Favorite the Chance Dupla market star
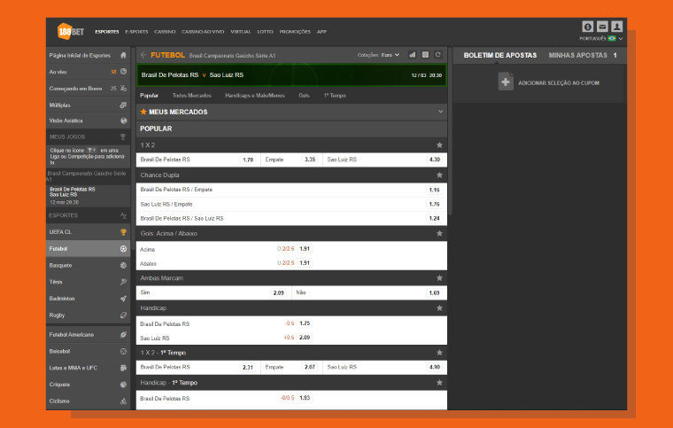Viewport: 673px width, 428px height. 439,175
